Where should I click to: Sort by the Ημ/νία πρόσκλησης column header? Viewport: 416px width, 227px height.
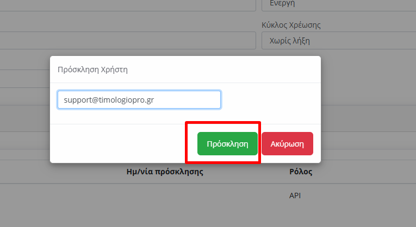[x=165, y=172]
